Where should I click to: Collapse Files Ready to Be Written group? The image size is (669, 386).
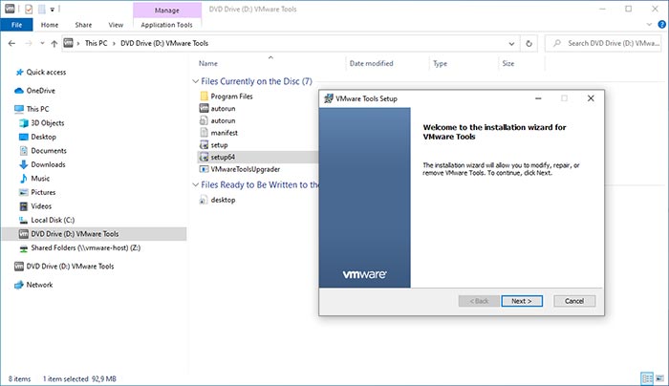195,184
